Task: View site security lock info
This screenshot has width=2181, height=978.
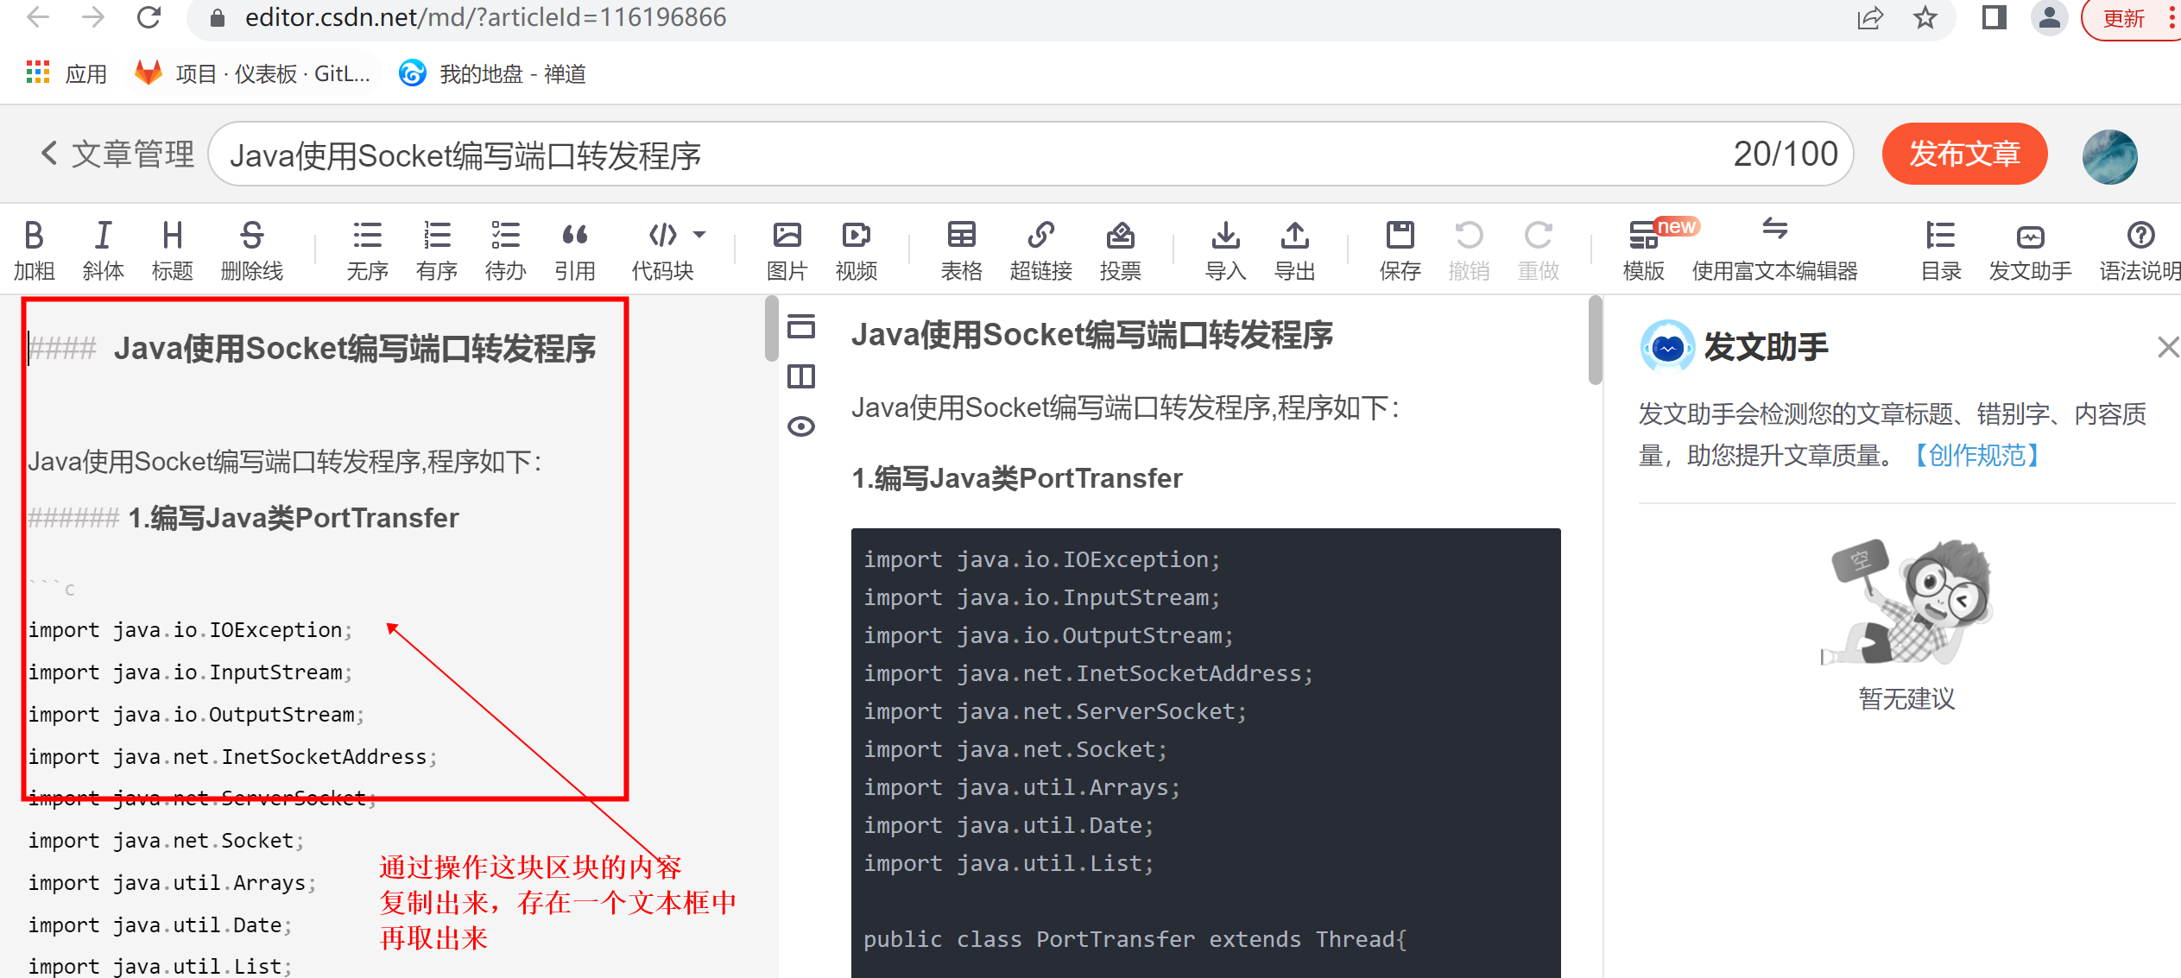Action: click(x=218, y=17)
